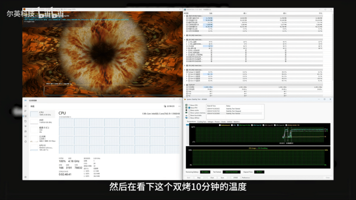356x200 pixels.
Task: Click Test Started date field in AIDA64
Action: coord(232,172)
